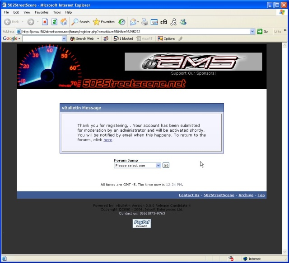Click the IE icon in the title bar
Screen dimensions: 289x263
pyautogui.click(x=4, y=5)
